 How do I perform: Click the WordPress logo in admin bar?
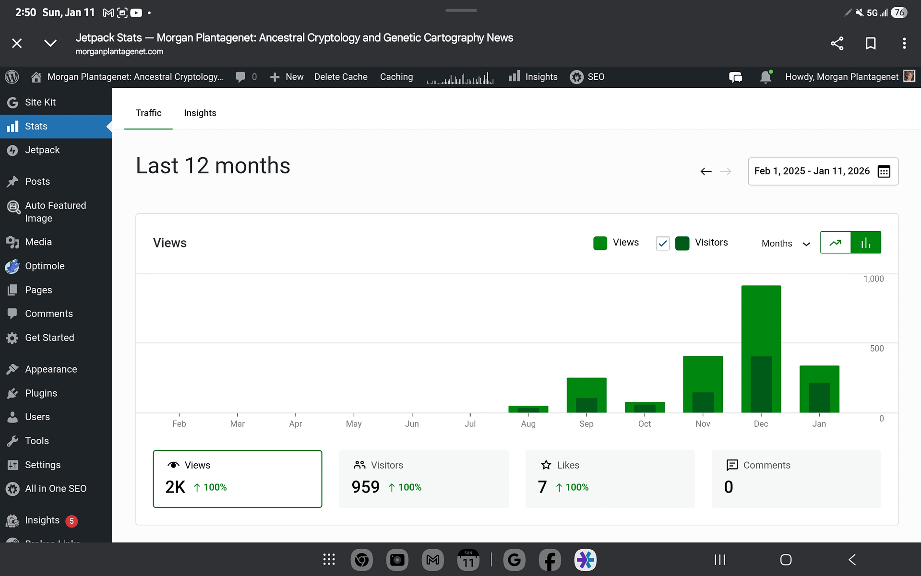click(12, 77)
